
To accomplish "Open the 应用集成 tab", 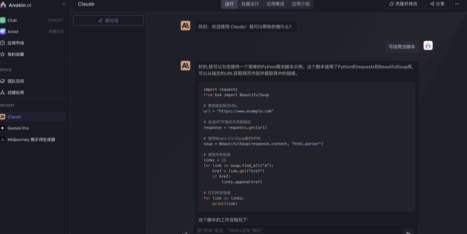I will (275, 4).
